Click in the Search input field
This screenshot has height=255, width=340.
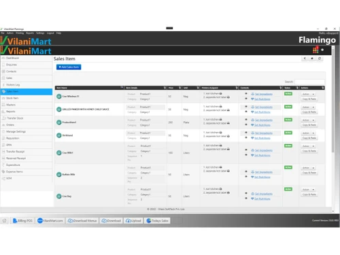[309, 82]
